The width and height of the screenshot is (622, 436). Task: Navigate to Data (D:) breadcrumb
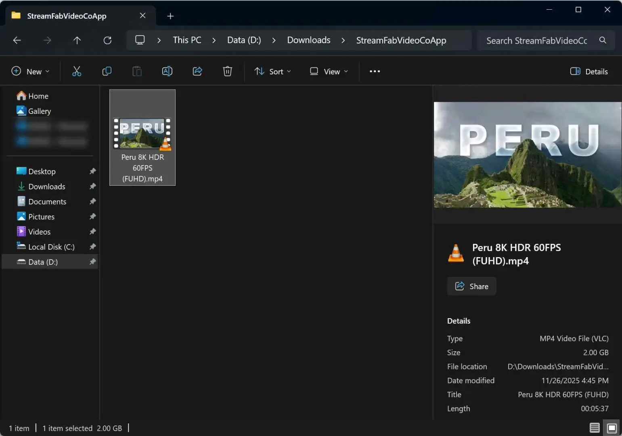click(x=244, y=40)
